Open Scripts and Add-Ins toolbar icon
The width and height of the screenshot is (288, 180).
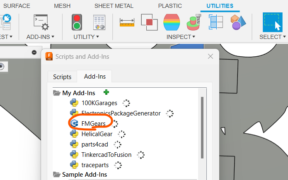click(41, 22)
